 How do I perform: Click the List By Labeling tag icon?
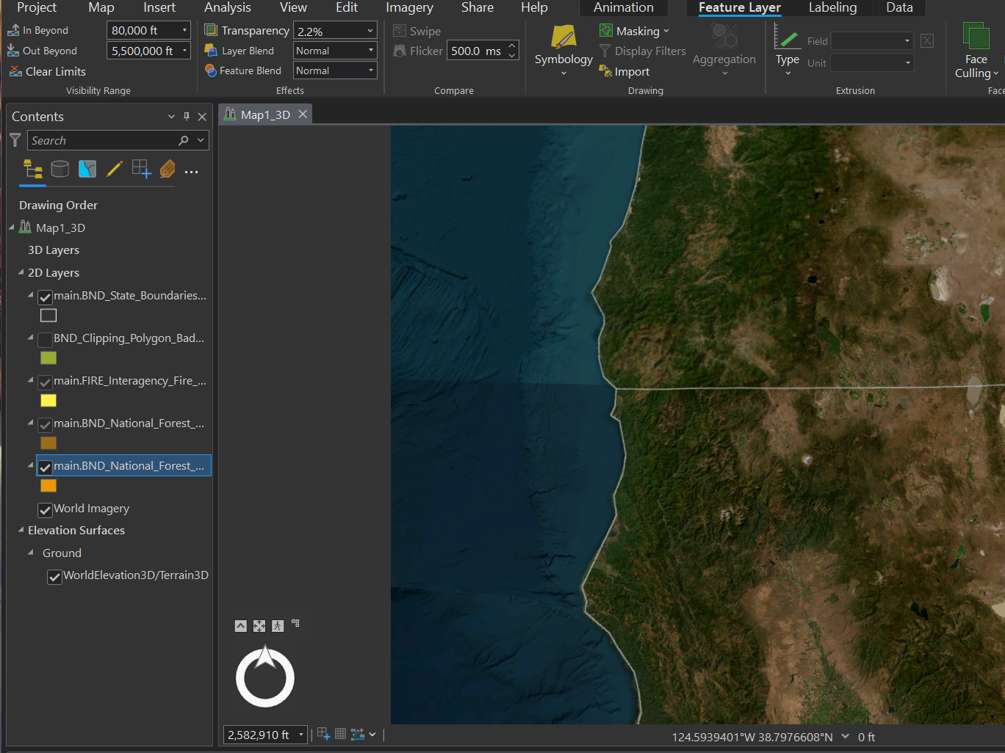(x=167, y=169)
